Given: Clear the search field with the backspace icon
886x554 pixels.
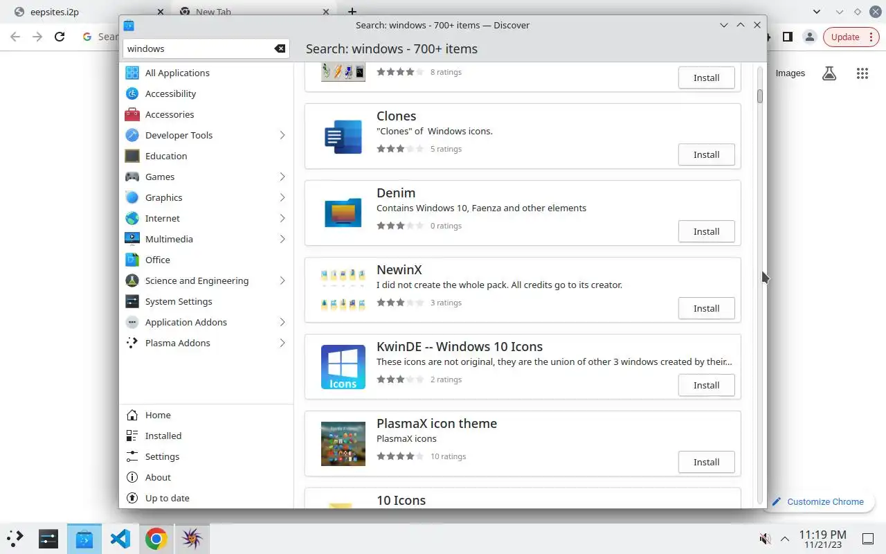Looking at the screenshot, I should [280, 48].
